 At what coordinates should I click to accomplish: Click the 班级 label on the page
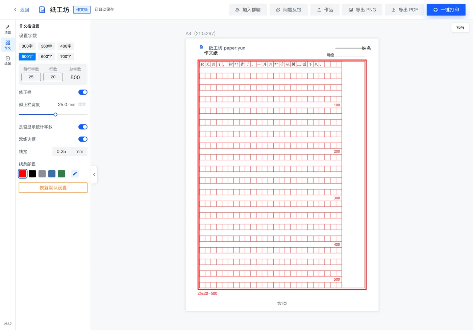point(330,55)
